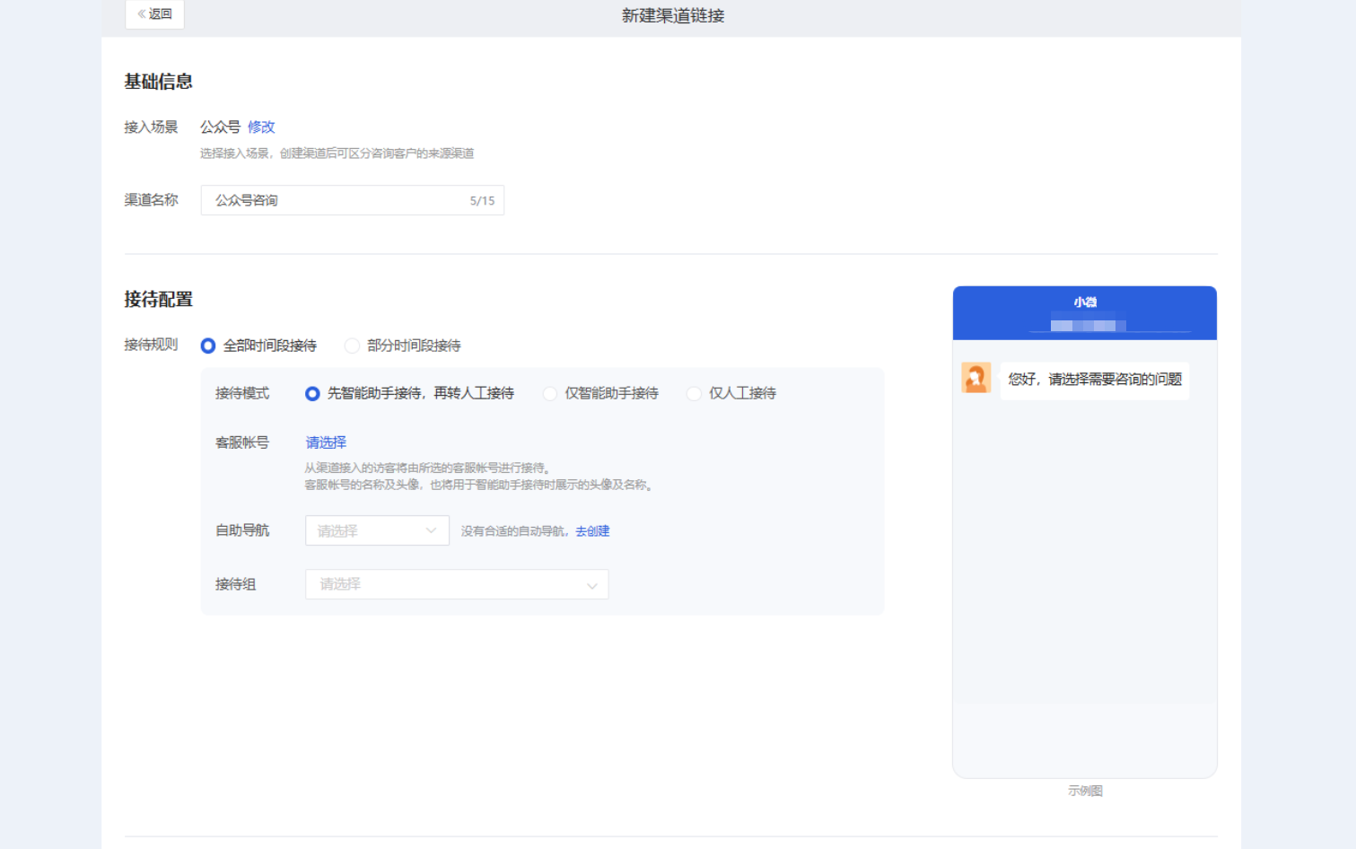Viewport: 1356px width, 849px height.
Task: Click 请选择 link for 客服帐号
Action: pyautogui.click(x=326, y=442)
